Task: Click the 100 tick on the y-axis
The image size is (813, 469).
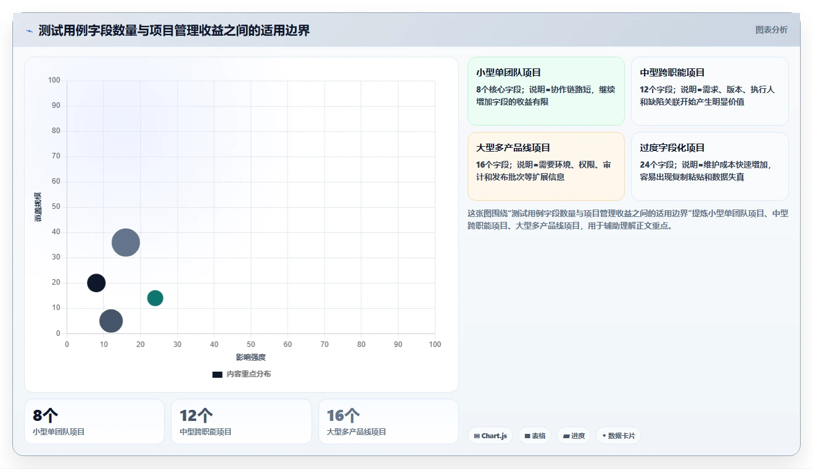Action: coord(54,80)
